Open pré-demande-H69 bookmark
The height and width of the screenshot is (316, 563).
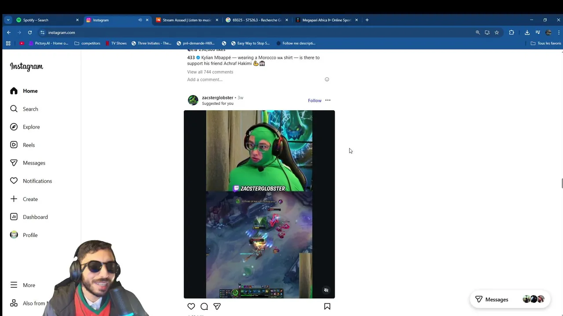point(196,43)
